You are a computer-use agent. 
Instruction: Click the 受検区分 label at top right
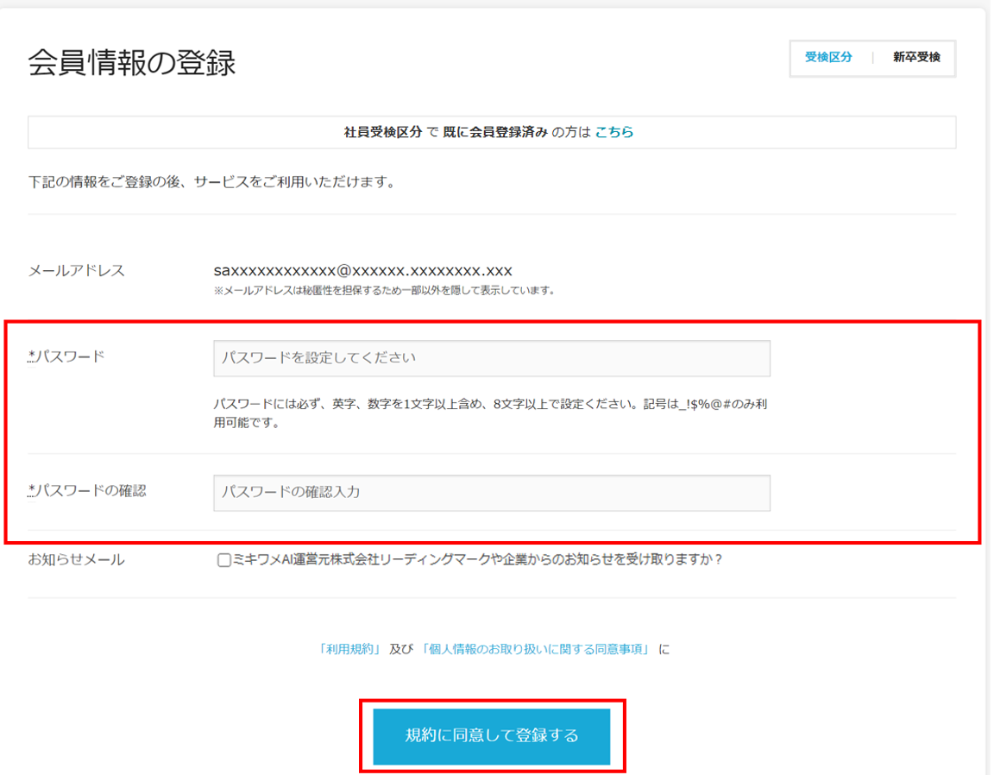pos(828,58)
